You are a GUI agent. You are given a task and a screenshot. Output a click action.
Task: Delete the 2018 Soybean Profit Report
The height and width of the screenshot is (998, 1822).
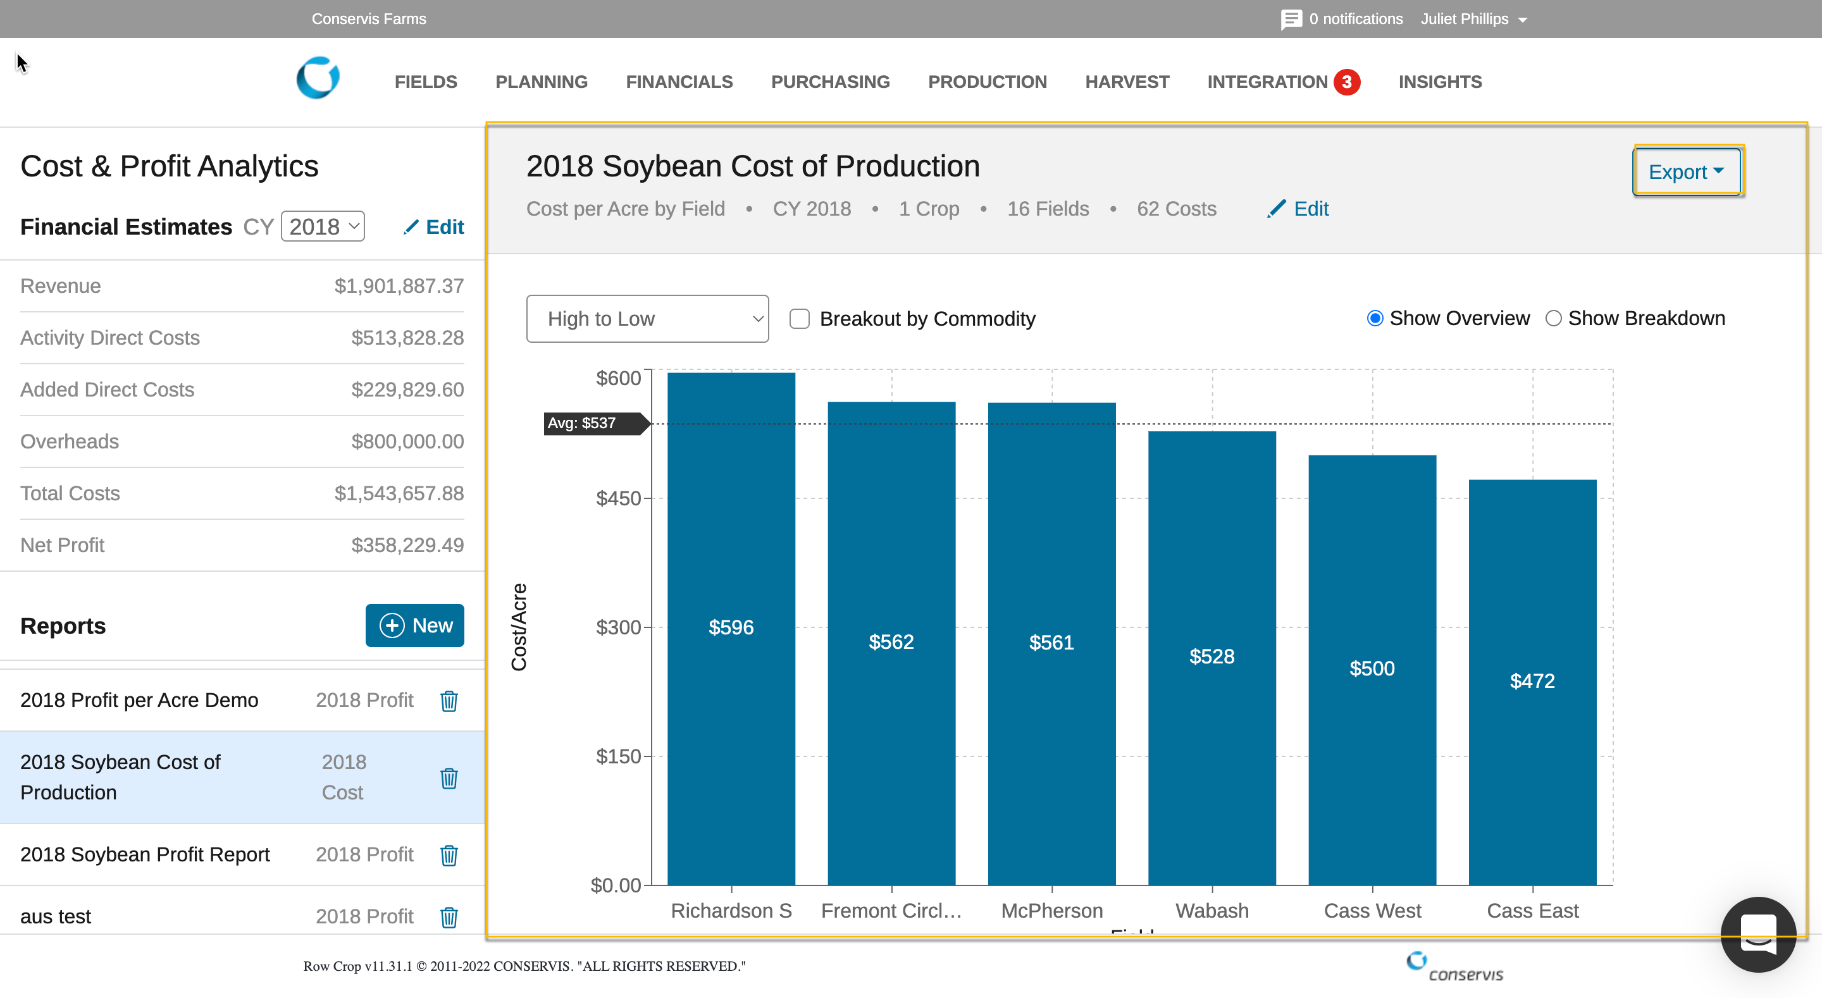449,854
